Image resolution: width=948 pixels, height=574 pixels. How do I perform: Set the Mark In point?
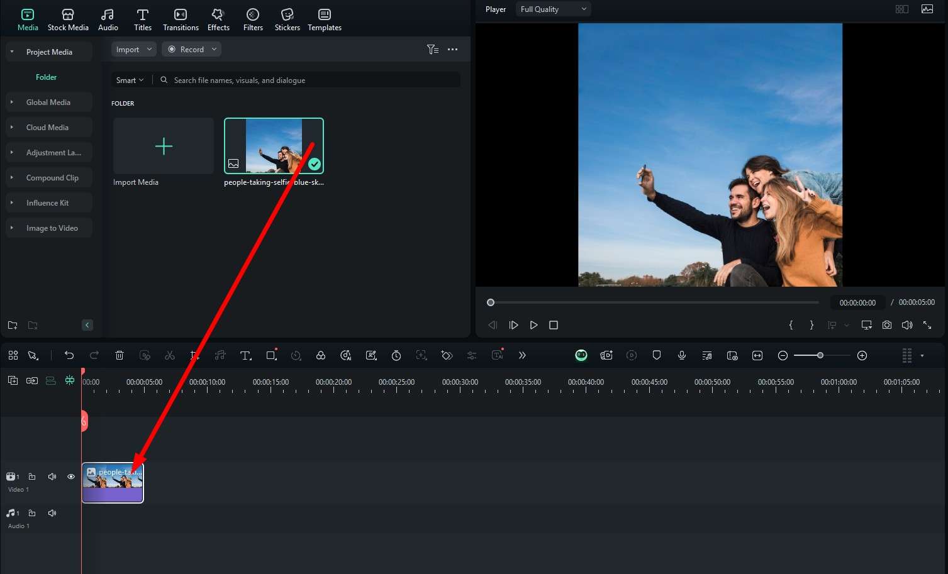(791, 325)
